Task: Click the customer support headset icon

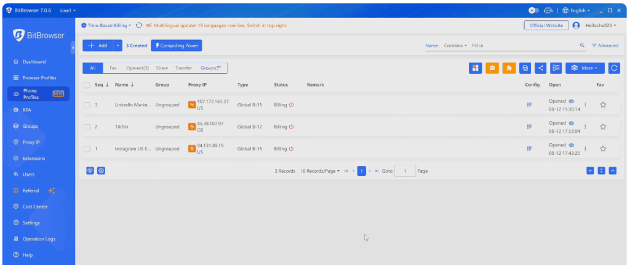Action: pyautogui.click(x=548, y=10)
